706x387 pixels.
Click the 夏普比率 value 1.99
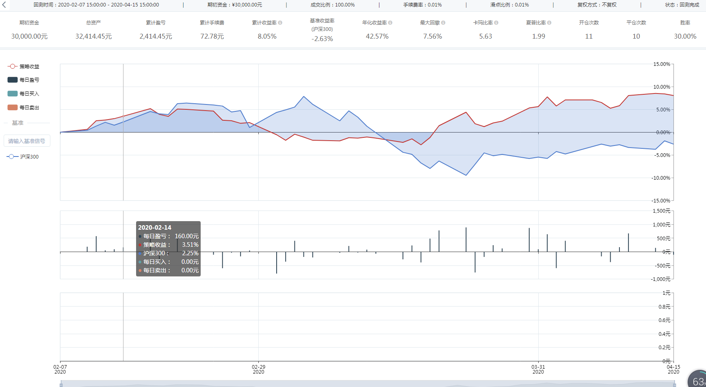point(539,37)
